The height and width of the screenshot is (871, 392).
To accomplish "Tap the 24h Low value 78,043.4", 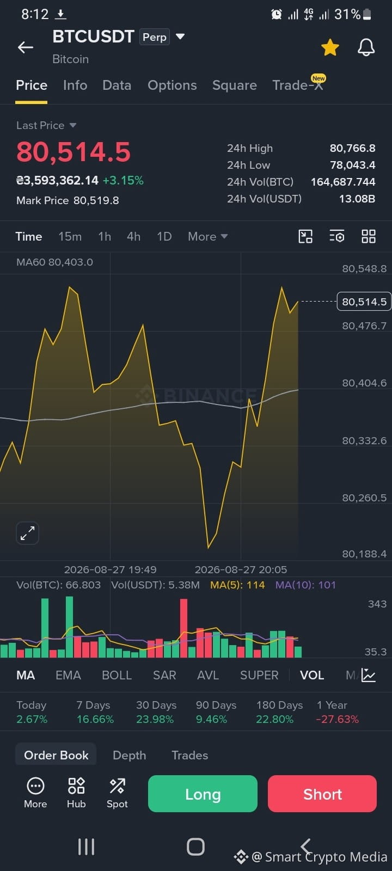I will [352, 165].
